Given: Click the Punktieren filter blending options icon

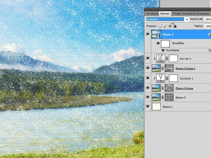Looking at the screenshot, I should (x=210, y=50).
